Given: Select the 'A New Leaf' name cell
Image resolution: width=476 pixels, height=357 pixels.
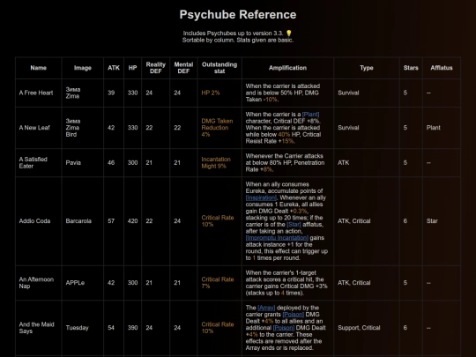Looking at the screenshot, I should click(39, 128).
